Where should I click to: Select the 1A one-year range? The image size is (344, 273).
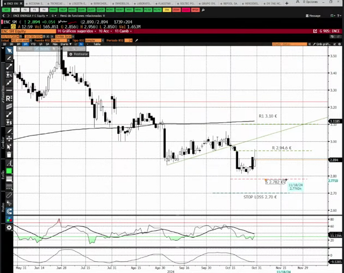(x=40, y=44)
